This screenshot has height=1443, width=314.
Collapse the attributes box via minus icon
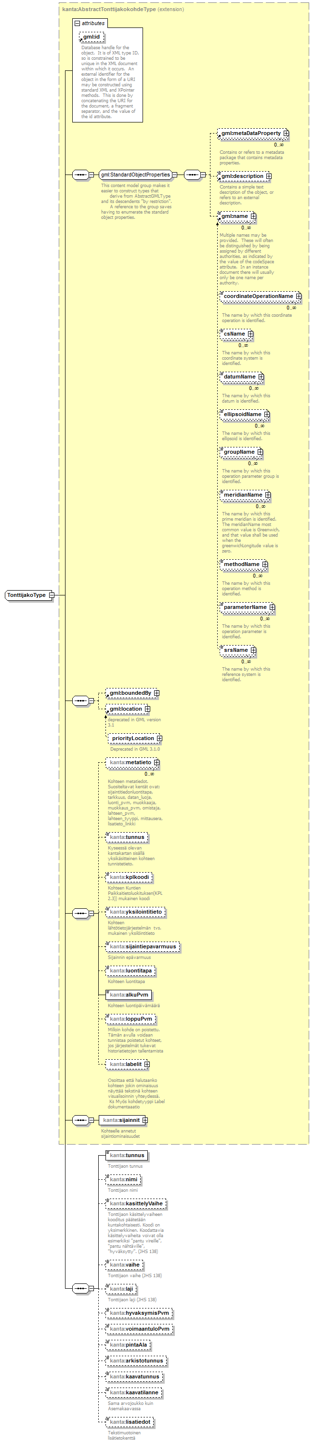(x=77, y=24)
